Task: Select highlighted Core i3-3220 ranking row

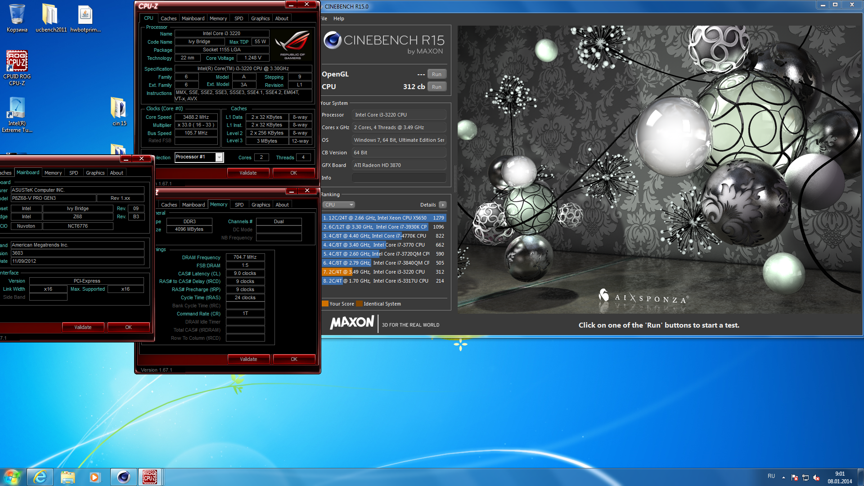Action: tap(384, 272)
